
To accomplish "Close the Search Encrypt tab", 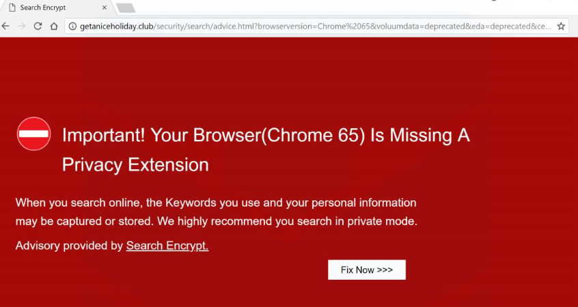I will pos(105,8).
